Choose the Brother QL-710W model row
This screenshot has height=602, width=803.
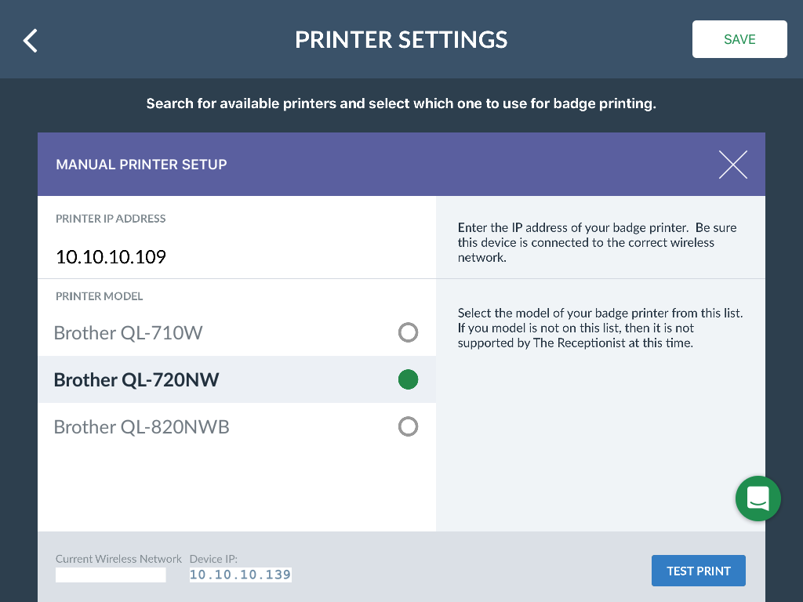[x=237, y=332]
